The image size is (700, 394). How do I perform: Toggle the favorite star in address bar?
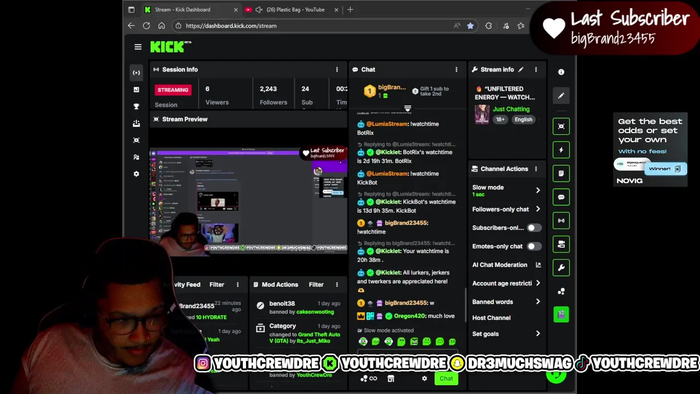pos(470,26)
